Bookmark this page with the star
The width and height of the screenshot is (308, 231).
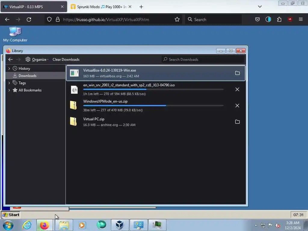[177, 19]
